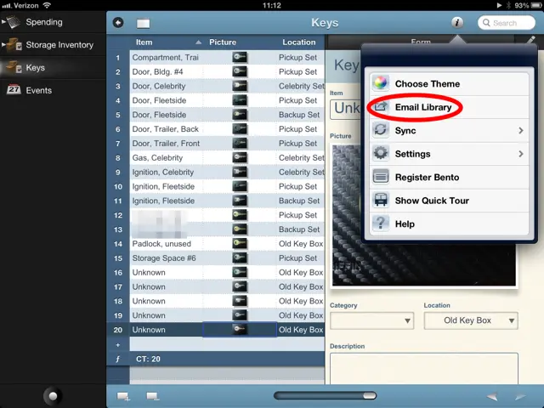Expand the Storage Inventory library

(x=5, y=45)
